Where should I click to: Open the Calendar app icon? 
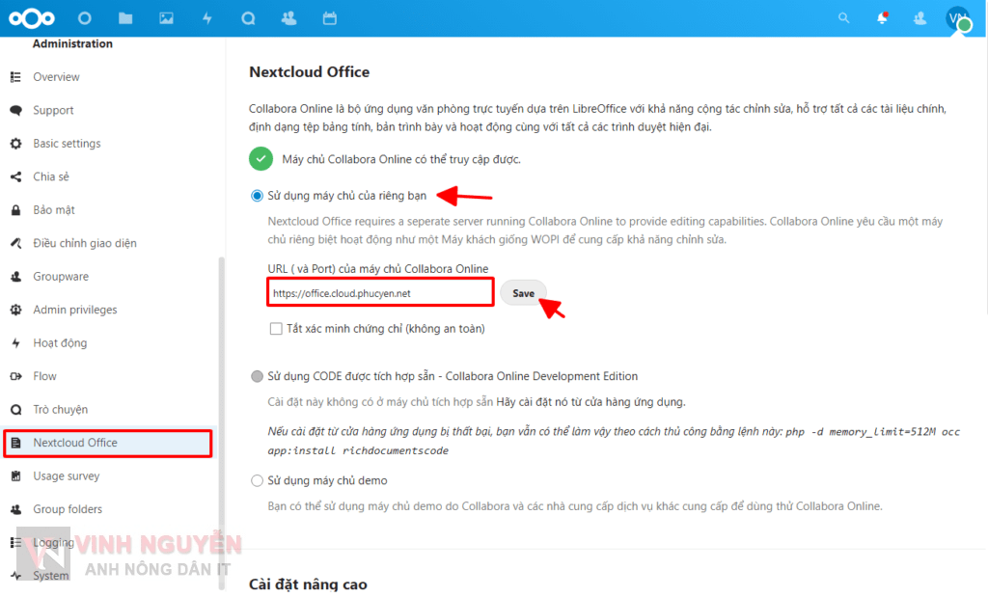point(330,17)
